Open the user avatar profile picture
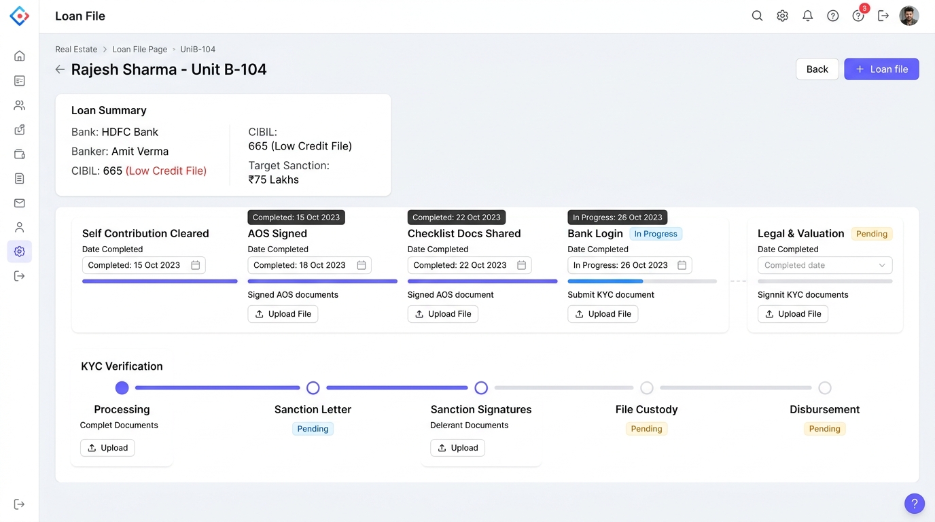Viewport: 935px width, 522px height. (909, 16)
